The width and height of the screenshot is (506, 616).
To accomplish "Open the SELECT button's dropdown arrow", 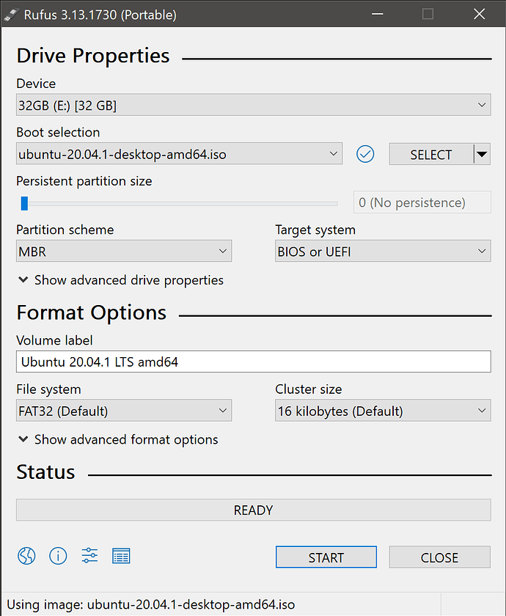I will tap(482, 154).
